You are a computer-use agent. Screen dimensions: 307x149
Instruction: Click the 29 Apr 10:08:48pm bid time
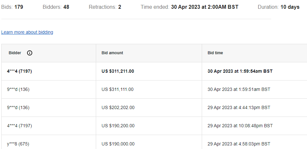pyautogui.click(x=240, y=126)
